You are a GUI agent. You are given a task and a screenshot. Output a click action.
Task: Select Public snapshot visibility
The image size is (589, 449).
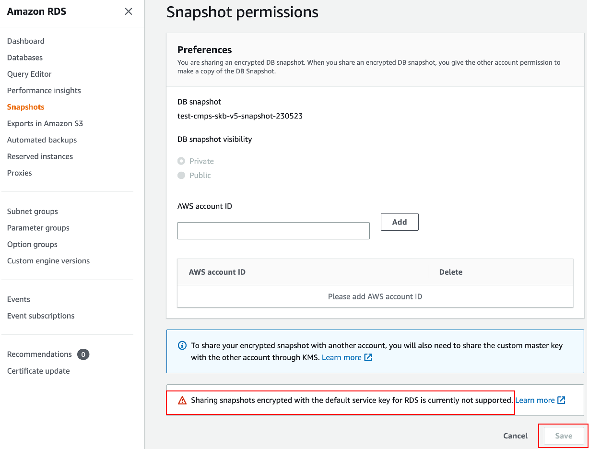[x=181, y=176]
